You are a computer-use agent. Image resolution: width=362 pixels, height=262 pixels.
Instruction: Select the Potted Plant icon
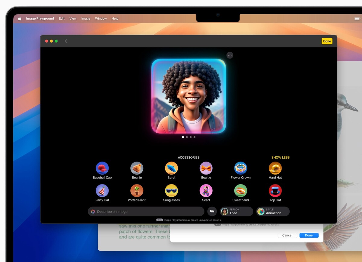[x=137, y=191]
